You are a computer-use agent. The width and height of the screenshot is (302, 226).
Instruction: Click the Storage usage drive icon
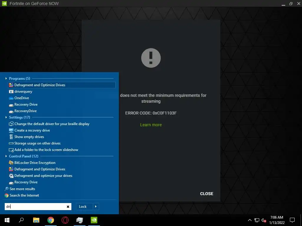pos(11,143)
